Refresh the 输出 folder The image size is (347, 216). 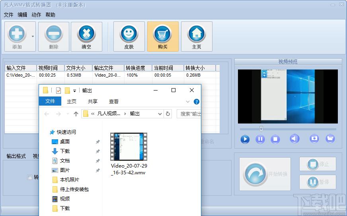coord(168,114)
